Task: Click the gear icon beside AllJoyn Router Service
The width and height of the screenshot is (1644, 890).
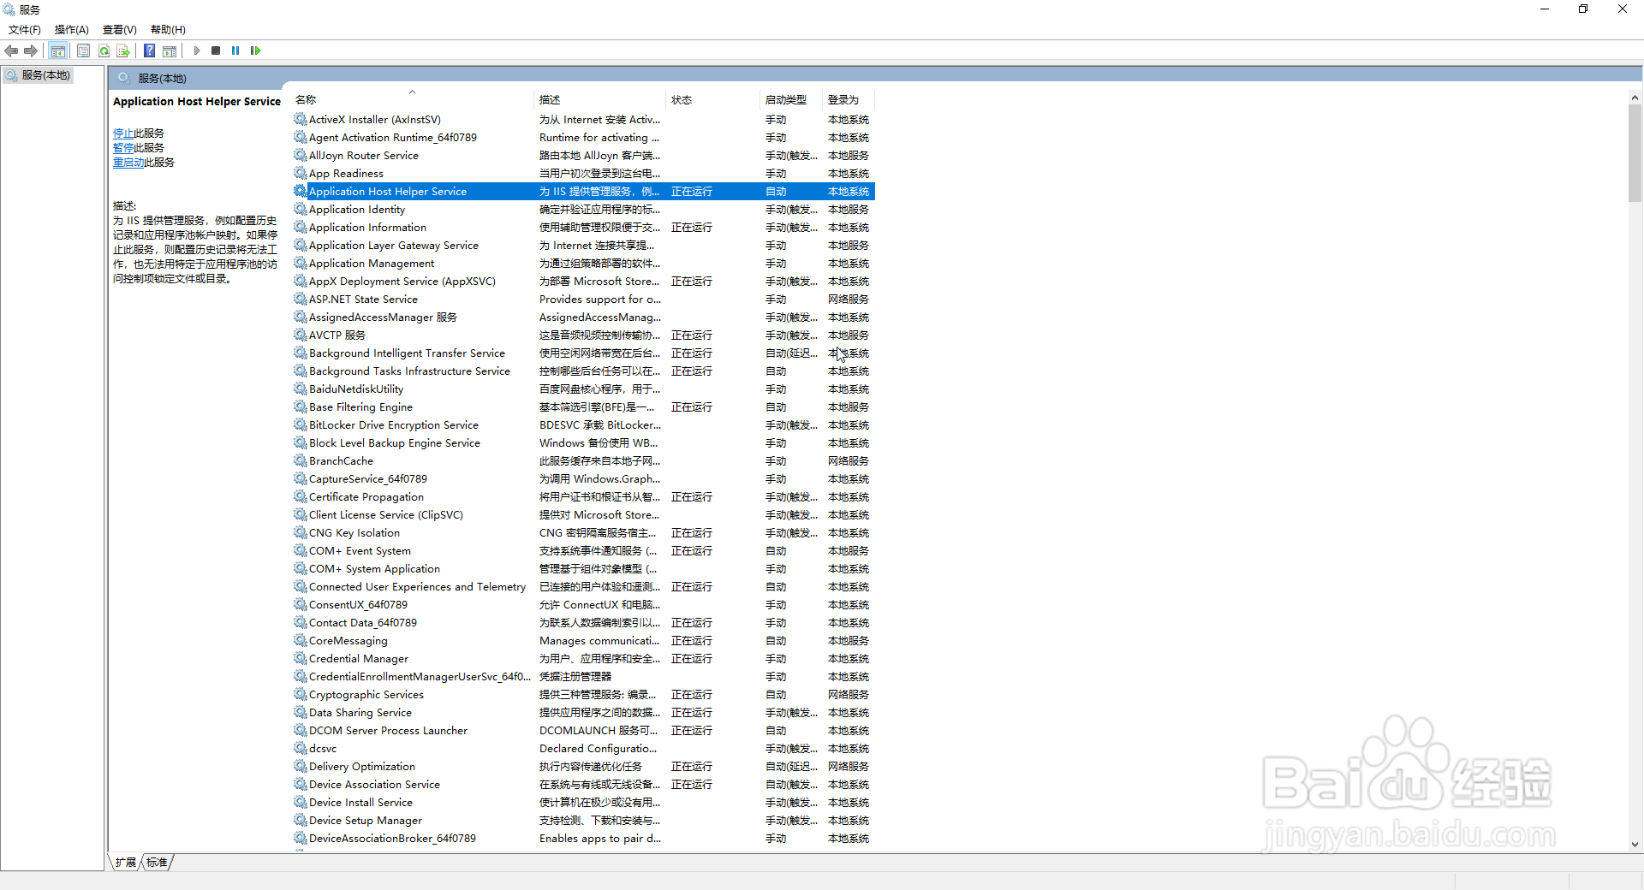Action: click(301, 156)
